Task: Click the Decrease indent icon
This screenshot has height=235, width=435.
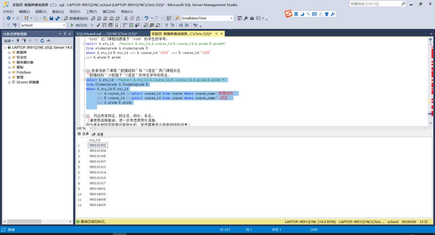Action: coord(181,25)
